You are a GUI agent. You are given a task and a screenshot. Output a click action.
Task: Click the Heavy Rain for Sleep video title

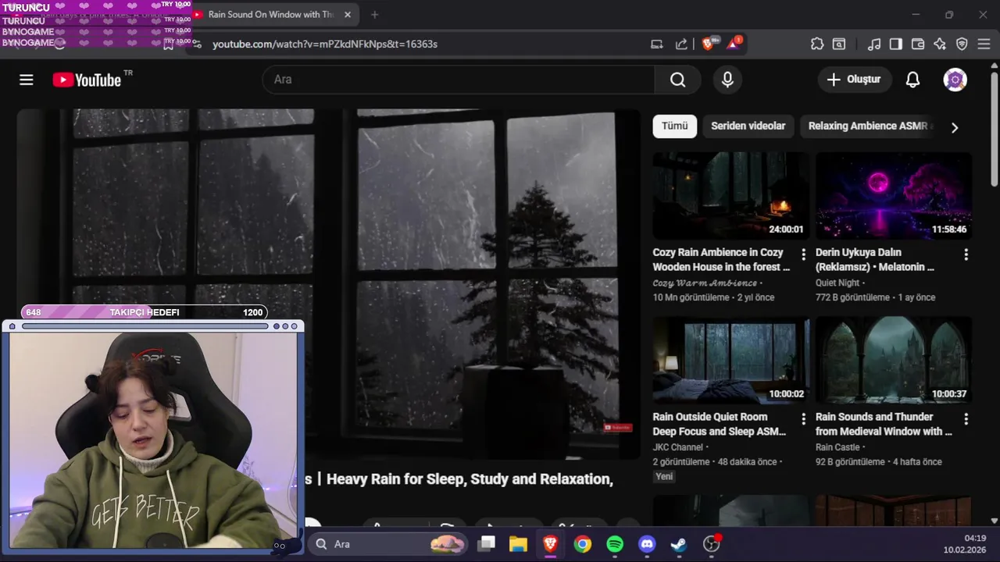pos(459,478)
